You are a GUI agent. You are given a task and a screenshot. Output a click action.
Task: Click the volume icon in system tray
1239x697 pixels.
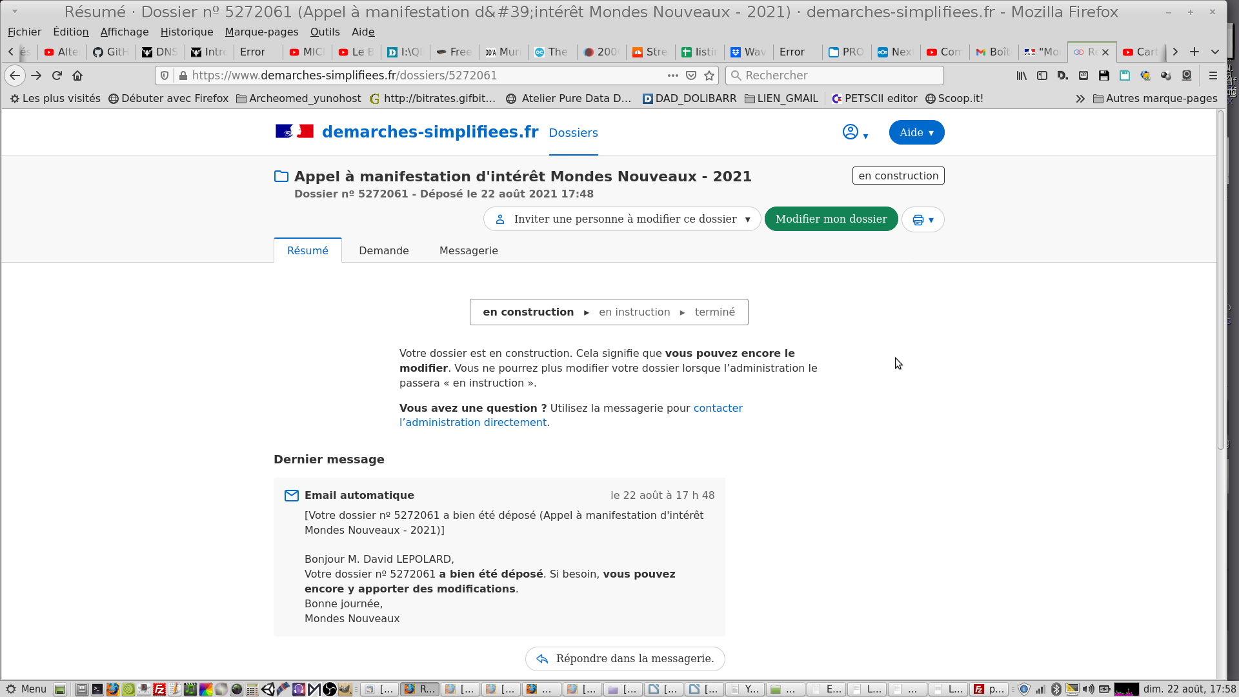(1088, 689)
